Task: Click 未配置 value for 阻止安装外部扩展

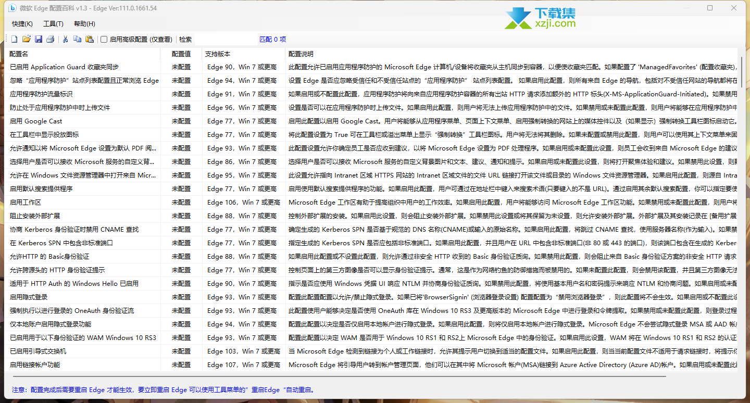Action: tap(181, 216)
